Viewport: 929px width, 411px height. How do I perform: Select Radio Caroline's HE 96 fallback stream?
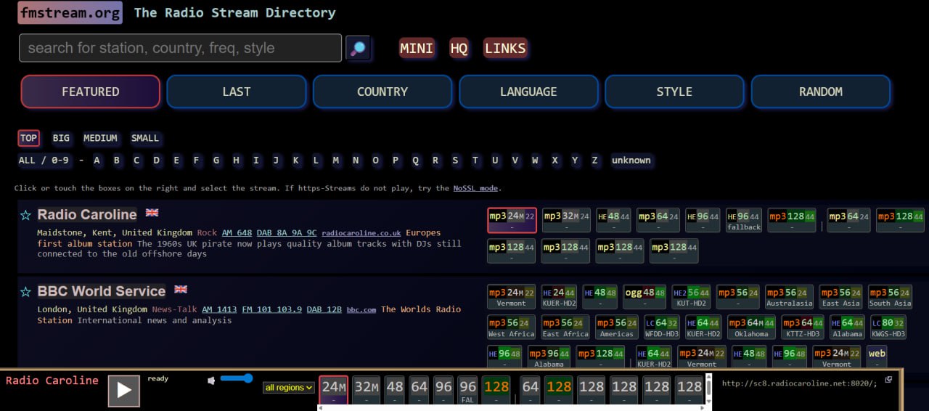pyautogui.click(x=744, y=220)
